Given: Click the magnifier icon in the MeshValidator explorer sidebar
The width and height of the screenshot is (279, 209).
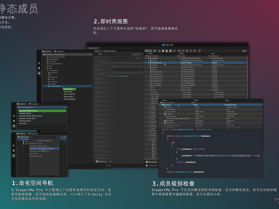Looking at the screenshot, I should (39, 63).
